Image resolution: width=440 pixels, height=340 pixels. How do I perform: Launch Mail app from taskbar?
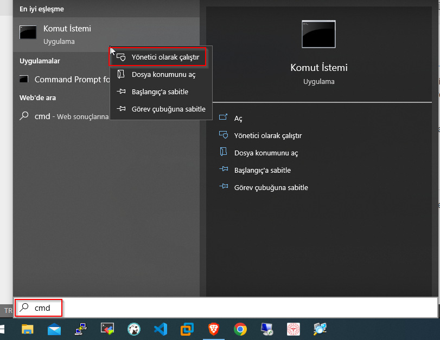tap(54, 329)
